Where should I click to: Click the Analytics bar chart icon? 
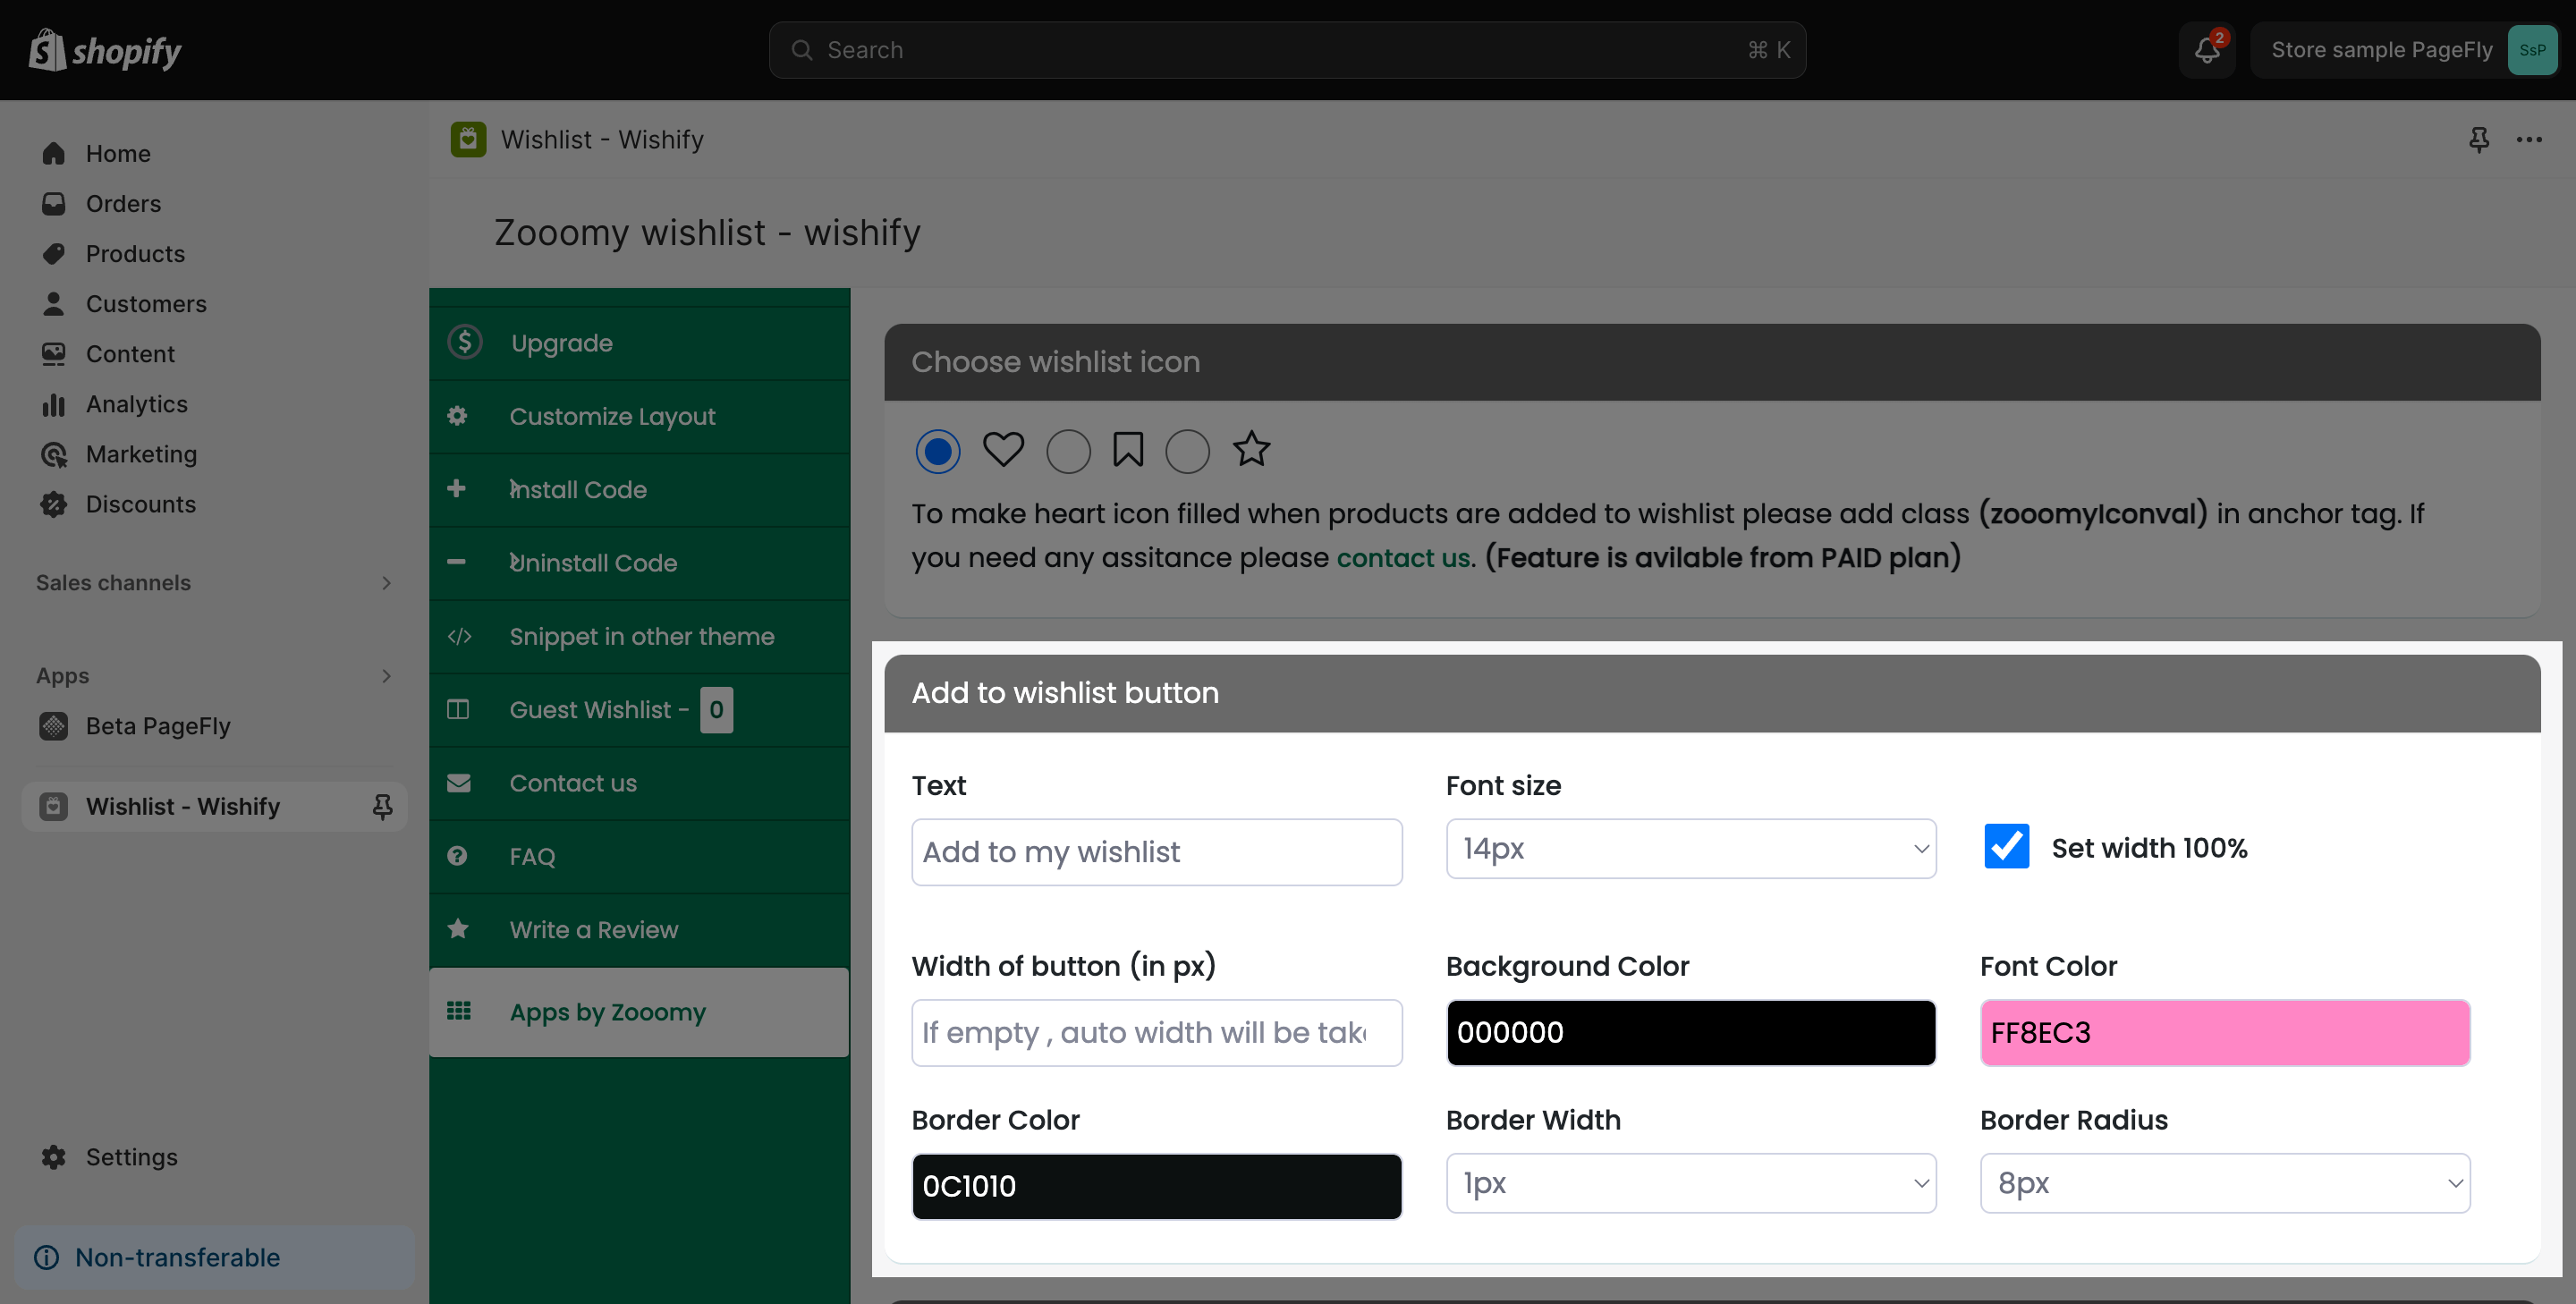coord(54,404)
